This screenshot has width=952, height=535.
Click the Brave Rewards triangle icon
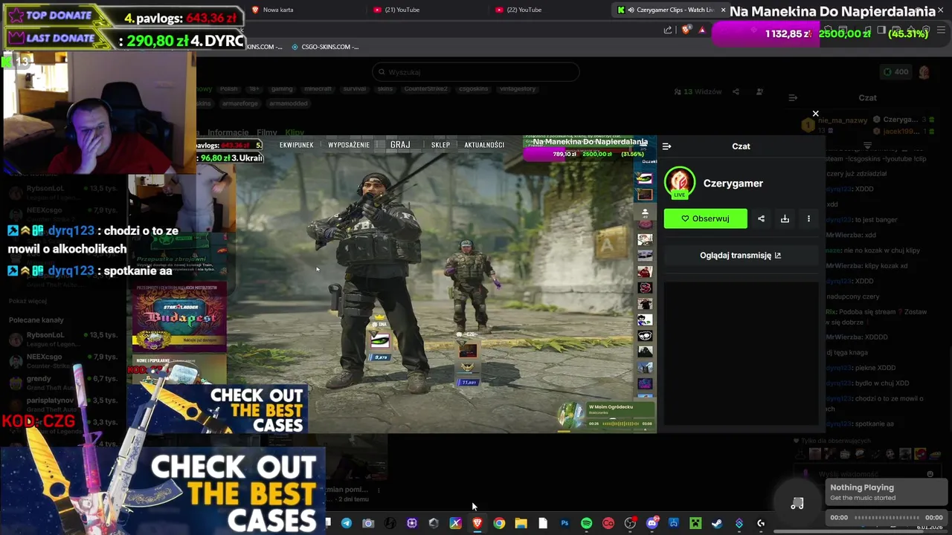coord(702,30)
